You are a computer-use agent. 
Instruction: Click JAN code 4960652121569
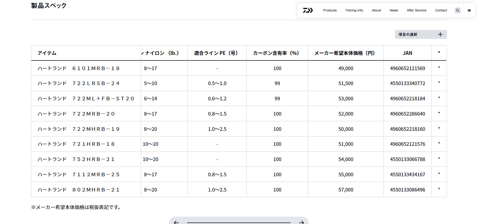[x=408, y=68]
